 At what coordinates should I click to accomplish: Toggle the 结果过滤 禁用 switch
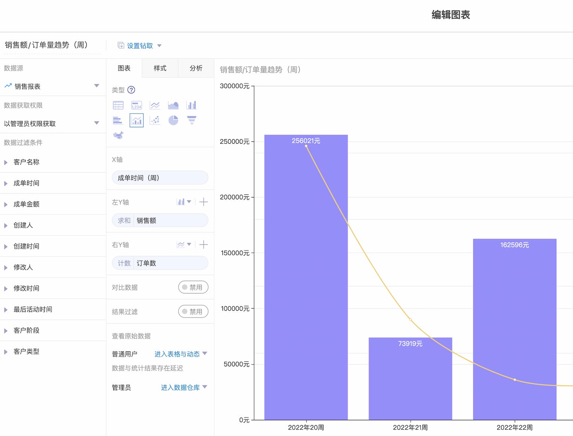193,311
